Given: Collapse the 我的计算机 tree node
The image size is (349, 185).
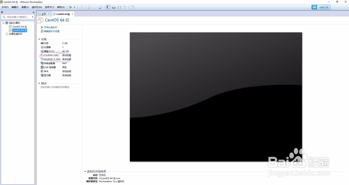Looking at the screenshot, I should pos(3,23).
